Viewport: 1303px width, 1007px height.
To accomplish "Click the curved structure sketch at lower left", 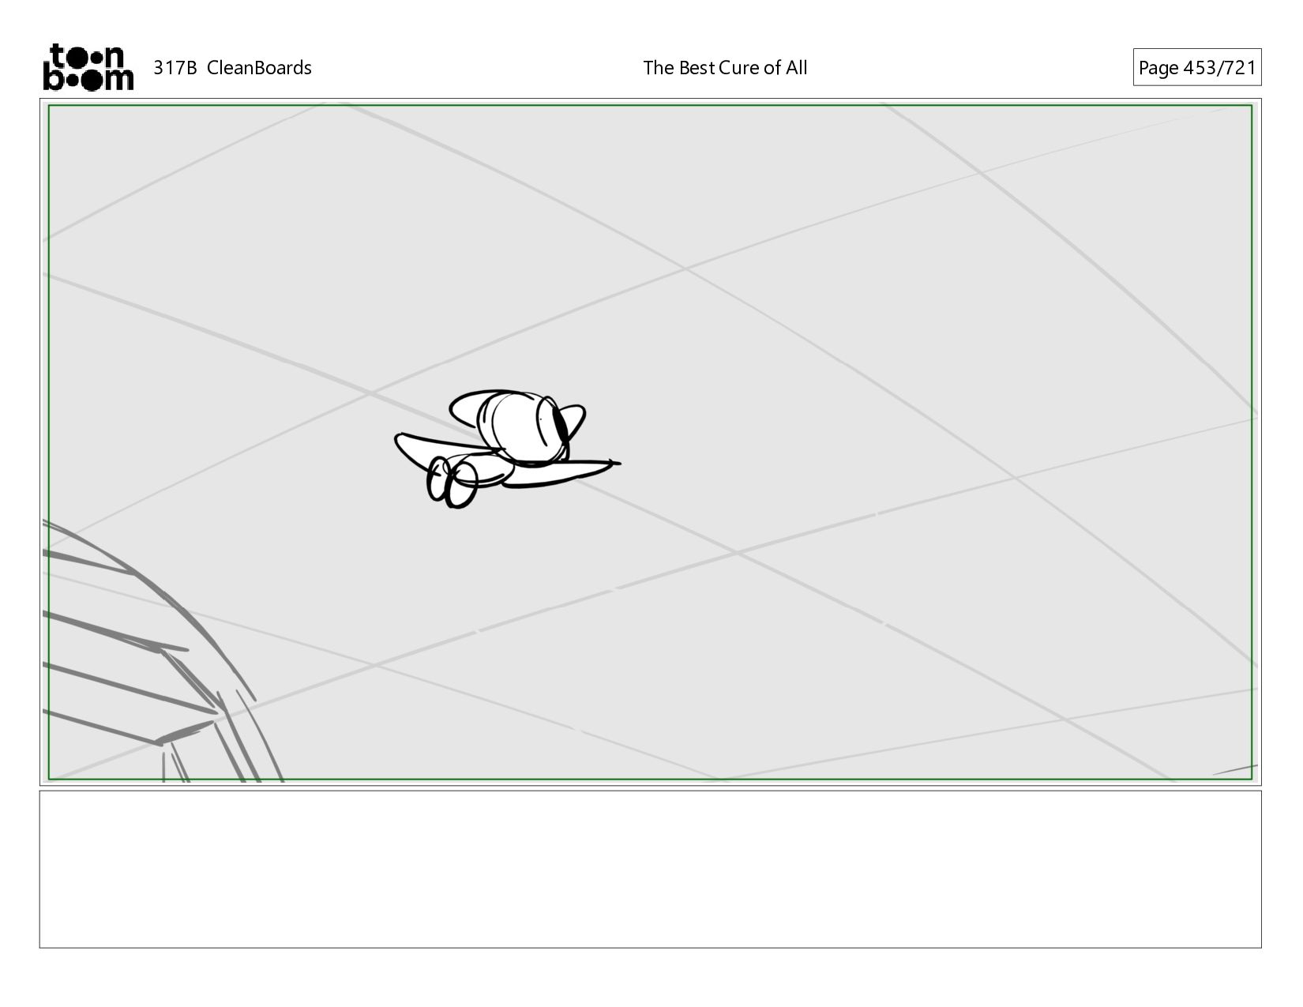I will pos(162,652).
